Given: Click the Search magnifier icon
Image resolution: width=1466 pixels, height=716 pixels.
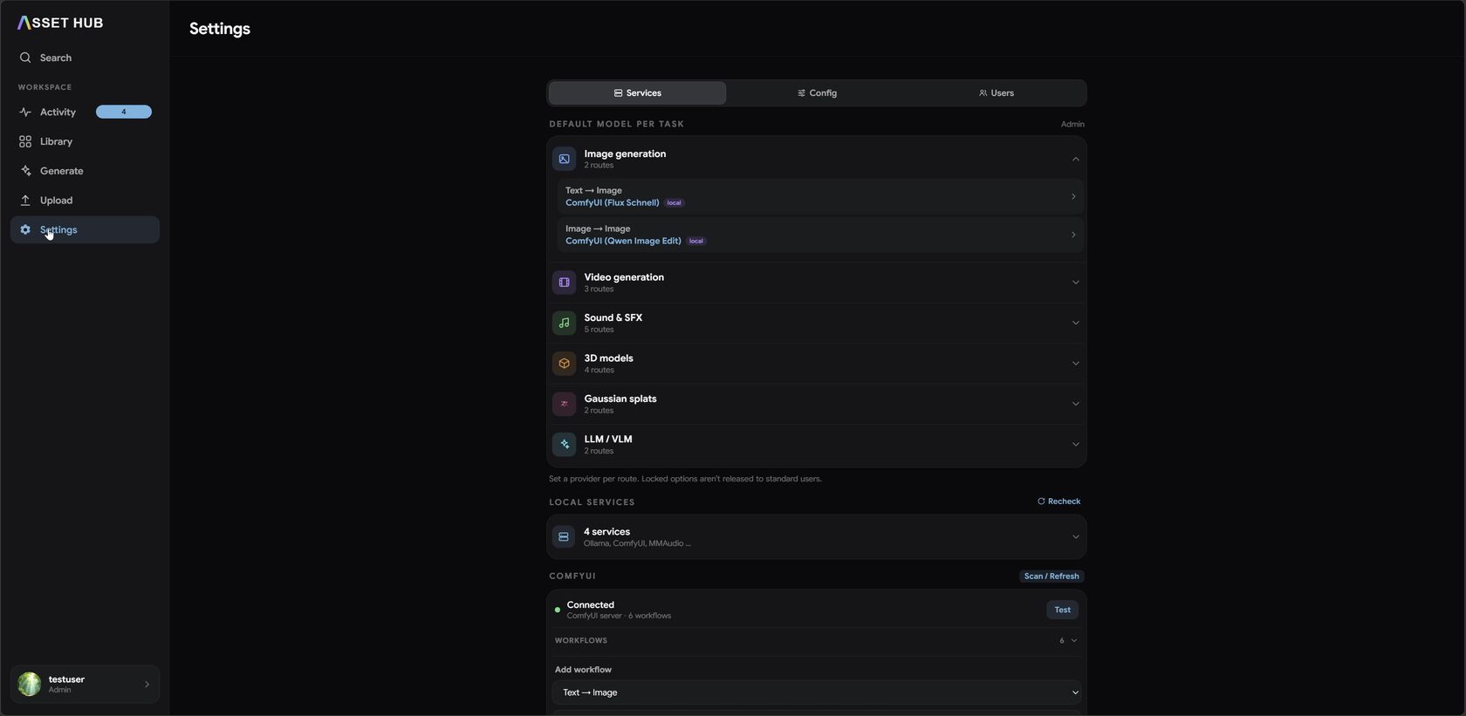Looking at the screenshot, I should point(25,58).
